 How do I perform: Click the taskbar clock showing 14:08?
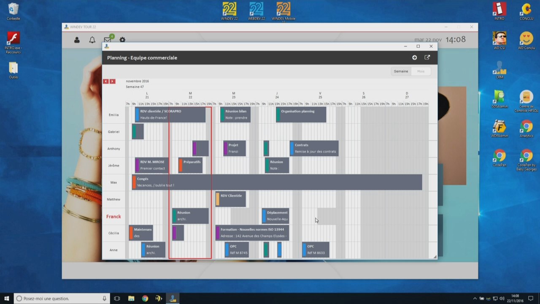click(515, 299)
